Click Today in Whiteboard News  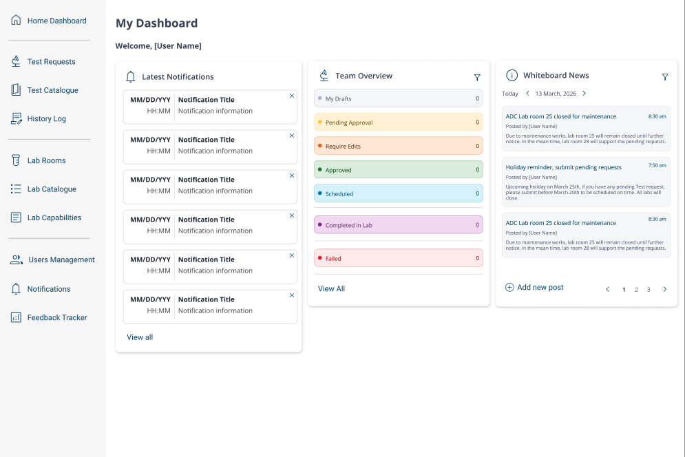coord(510,94)
